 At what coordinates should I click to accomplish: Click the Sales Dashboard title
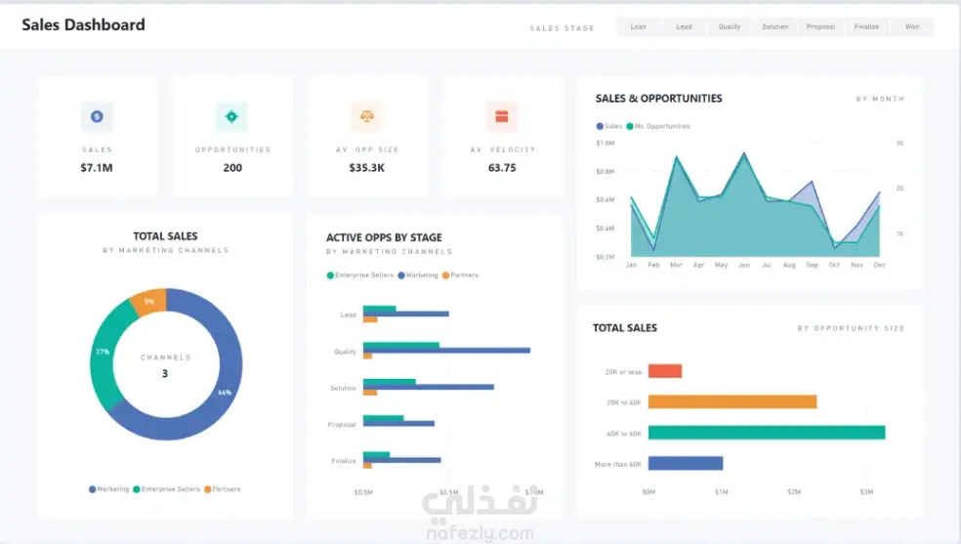coord(83,25)
